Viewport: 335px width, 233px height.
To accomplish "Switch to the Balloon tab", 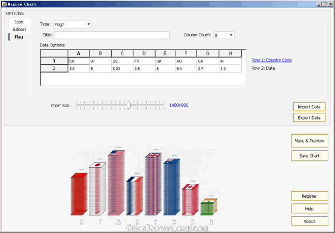I will [20, 30].
